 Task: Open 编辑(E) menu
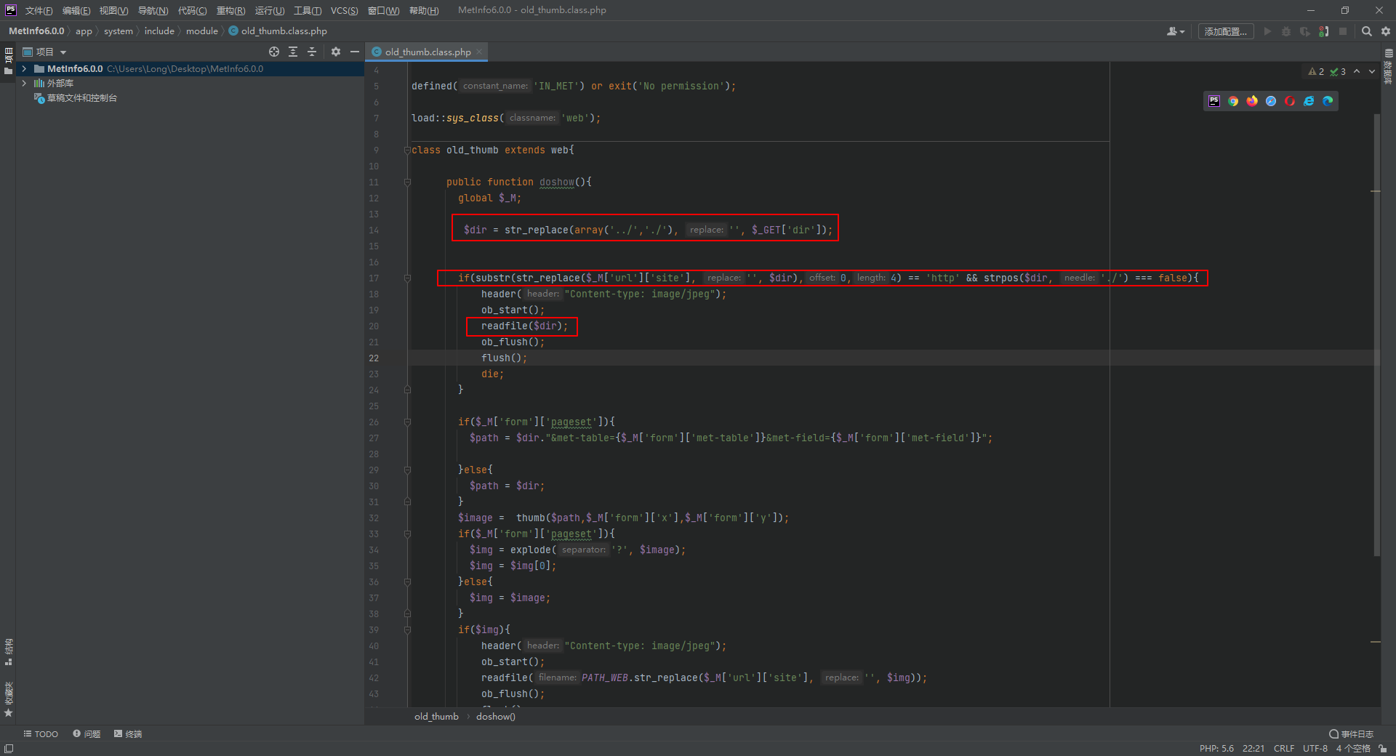(x=76, y=10)
